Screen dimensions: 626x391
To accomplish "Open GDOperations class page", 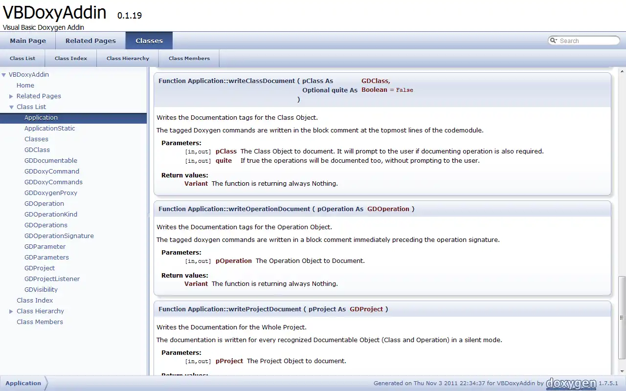I will pyautogui.click(x=46, y=225).
